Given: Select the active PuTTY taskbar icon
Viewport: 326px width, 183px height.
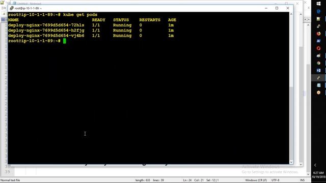Looking at the screenshot, I should pyautogui.click(x=318, y=78).
